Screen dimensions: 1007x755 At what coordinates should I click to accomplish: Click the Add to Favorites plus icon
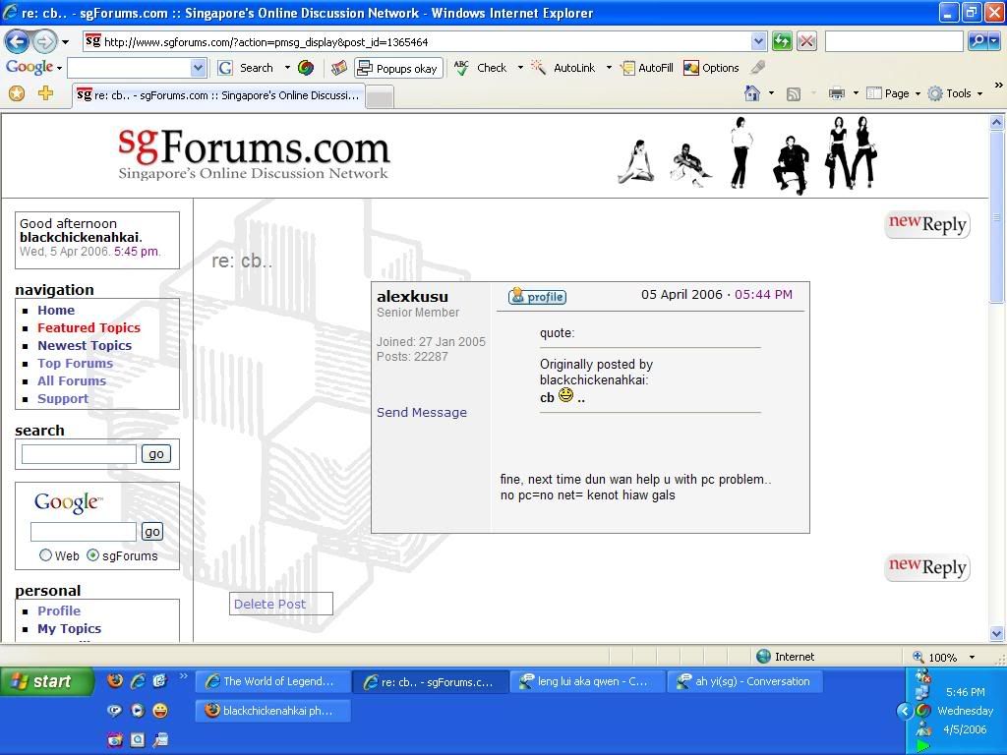point(45,93)
